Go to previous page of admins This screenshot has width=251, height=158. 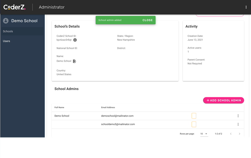point(230,134)
